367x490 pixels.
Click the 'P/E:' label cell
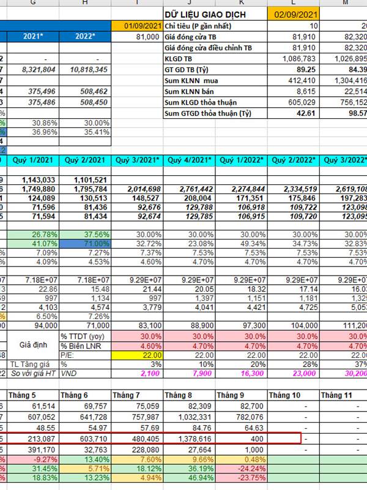(85, 355)
